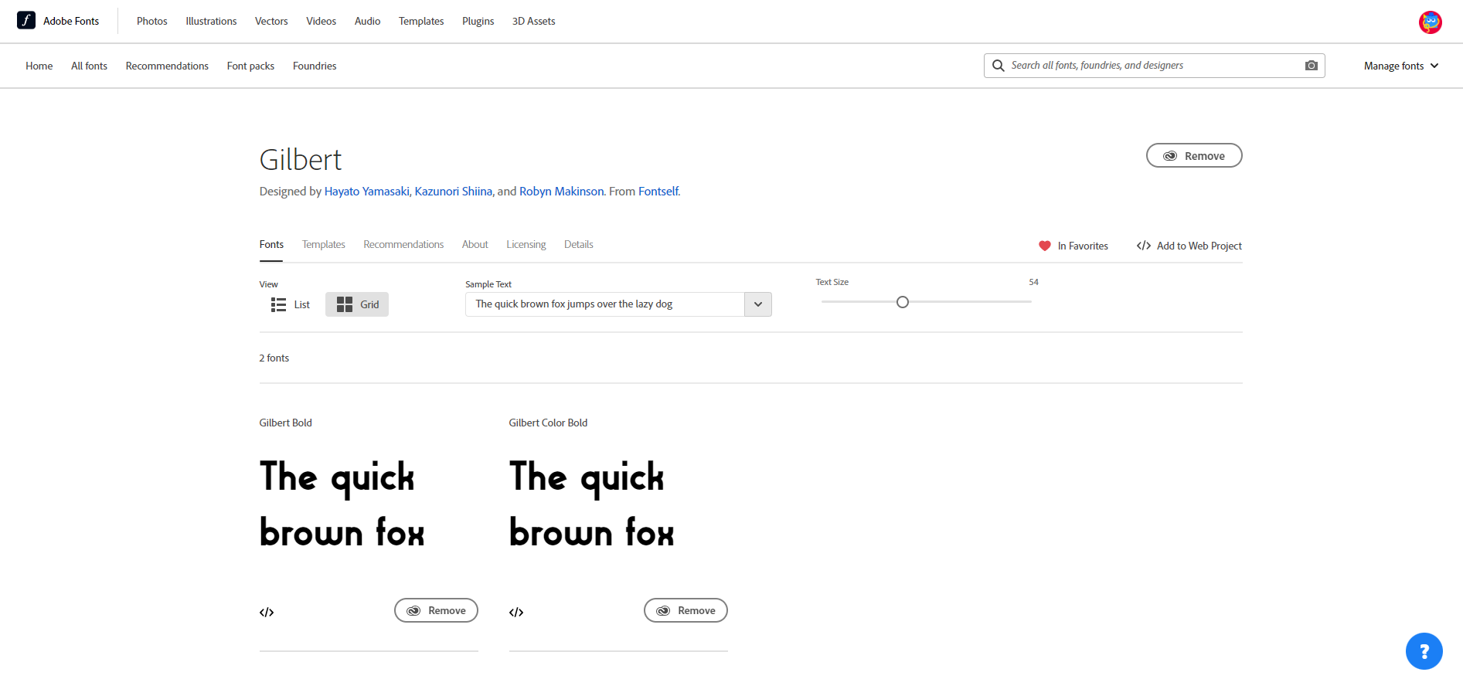Image resolution: width=1463 pixels, height=679 pixels.
Task: Select the Fonts tab
Action: [271, 244]
